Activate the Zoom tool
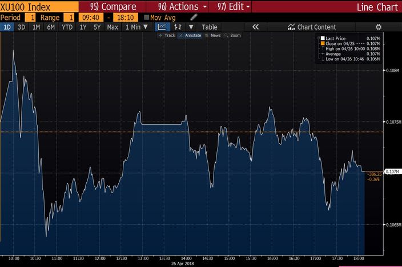 [x=233, y=35]
